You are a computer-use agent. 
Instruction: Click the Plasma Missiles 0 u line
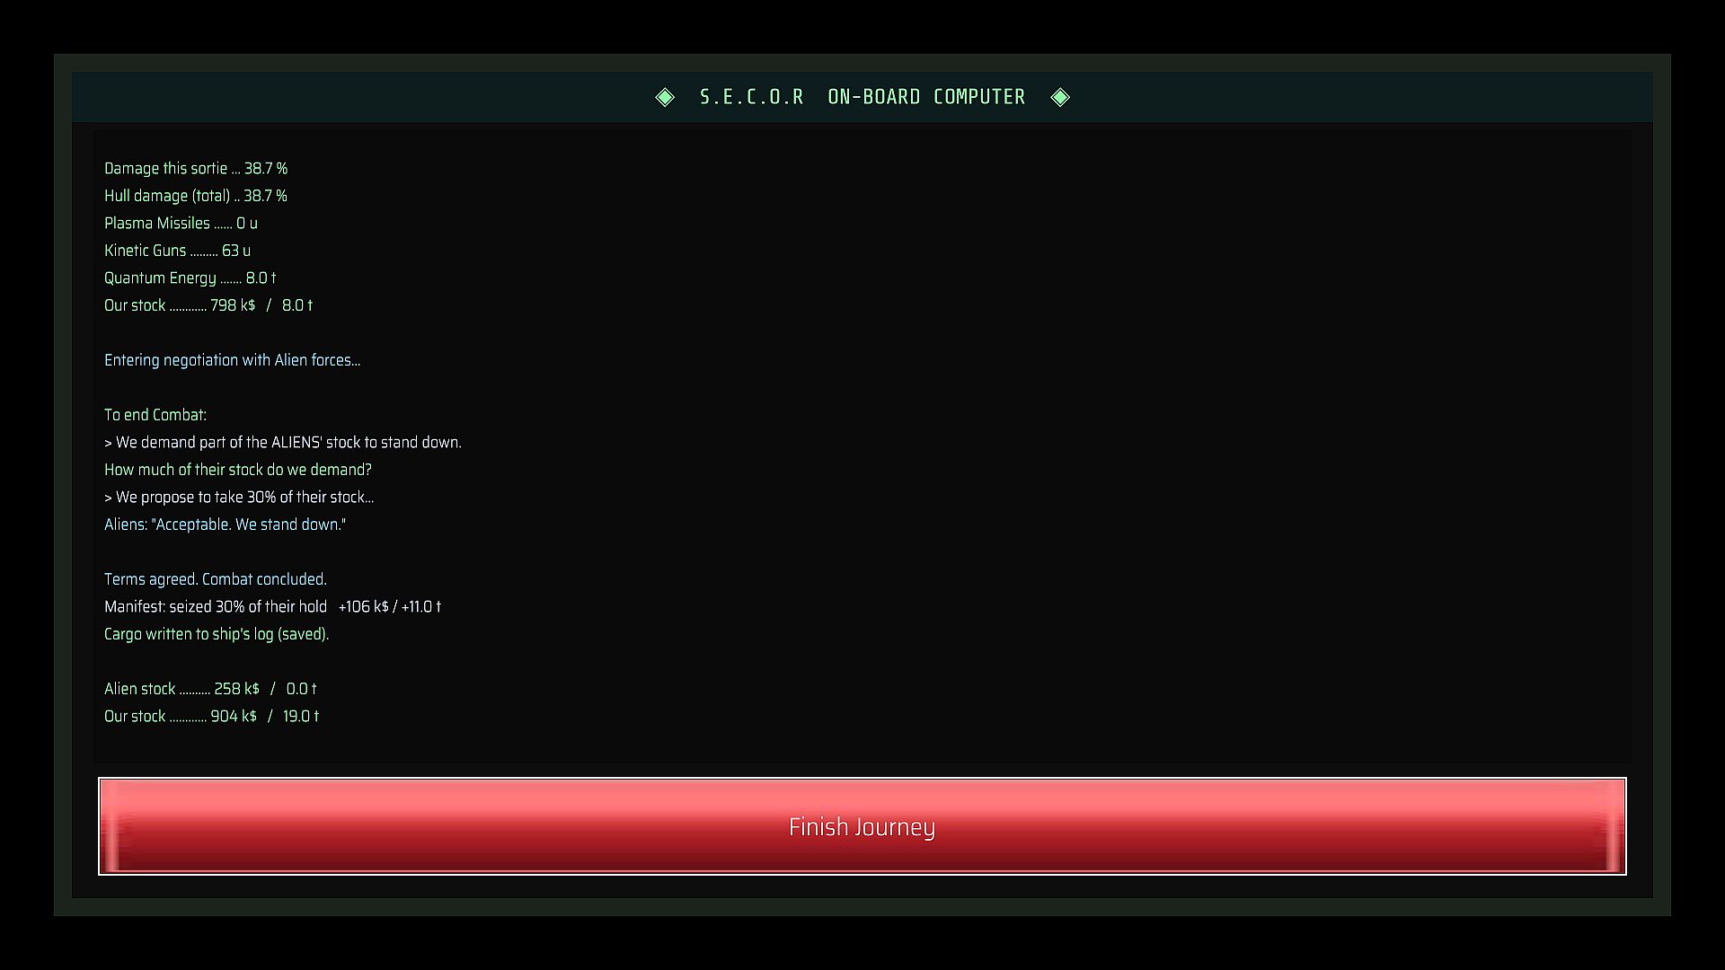181,224
